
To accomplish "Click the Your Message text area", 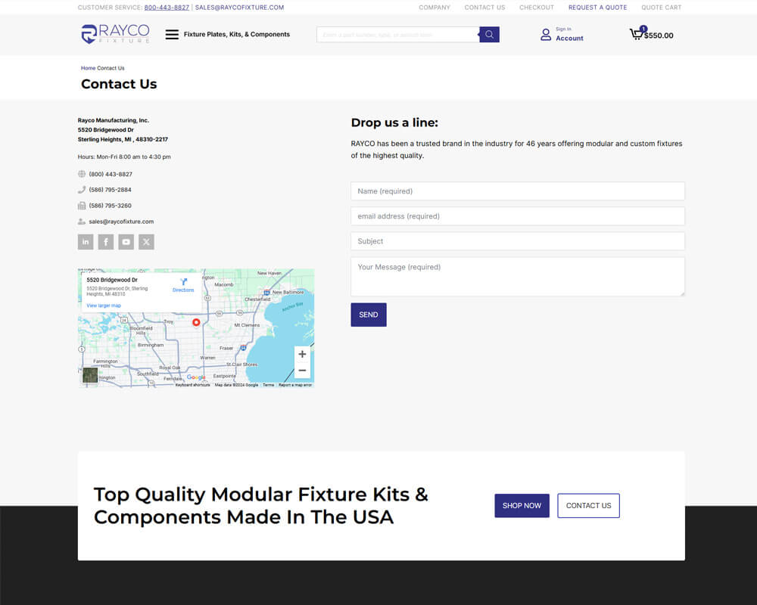I will tap(518, 277).
